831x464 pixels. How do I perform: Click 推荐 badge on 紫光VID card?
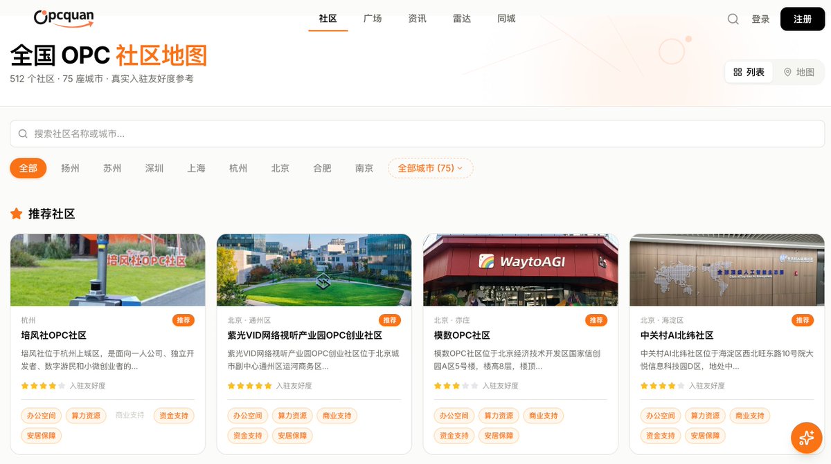pyautogui.click(x=390, y=320)
